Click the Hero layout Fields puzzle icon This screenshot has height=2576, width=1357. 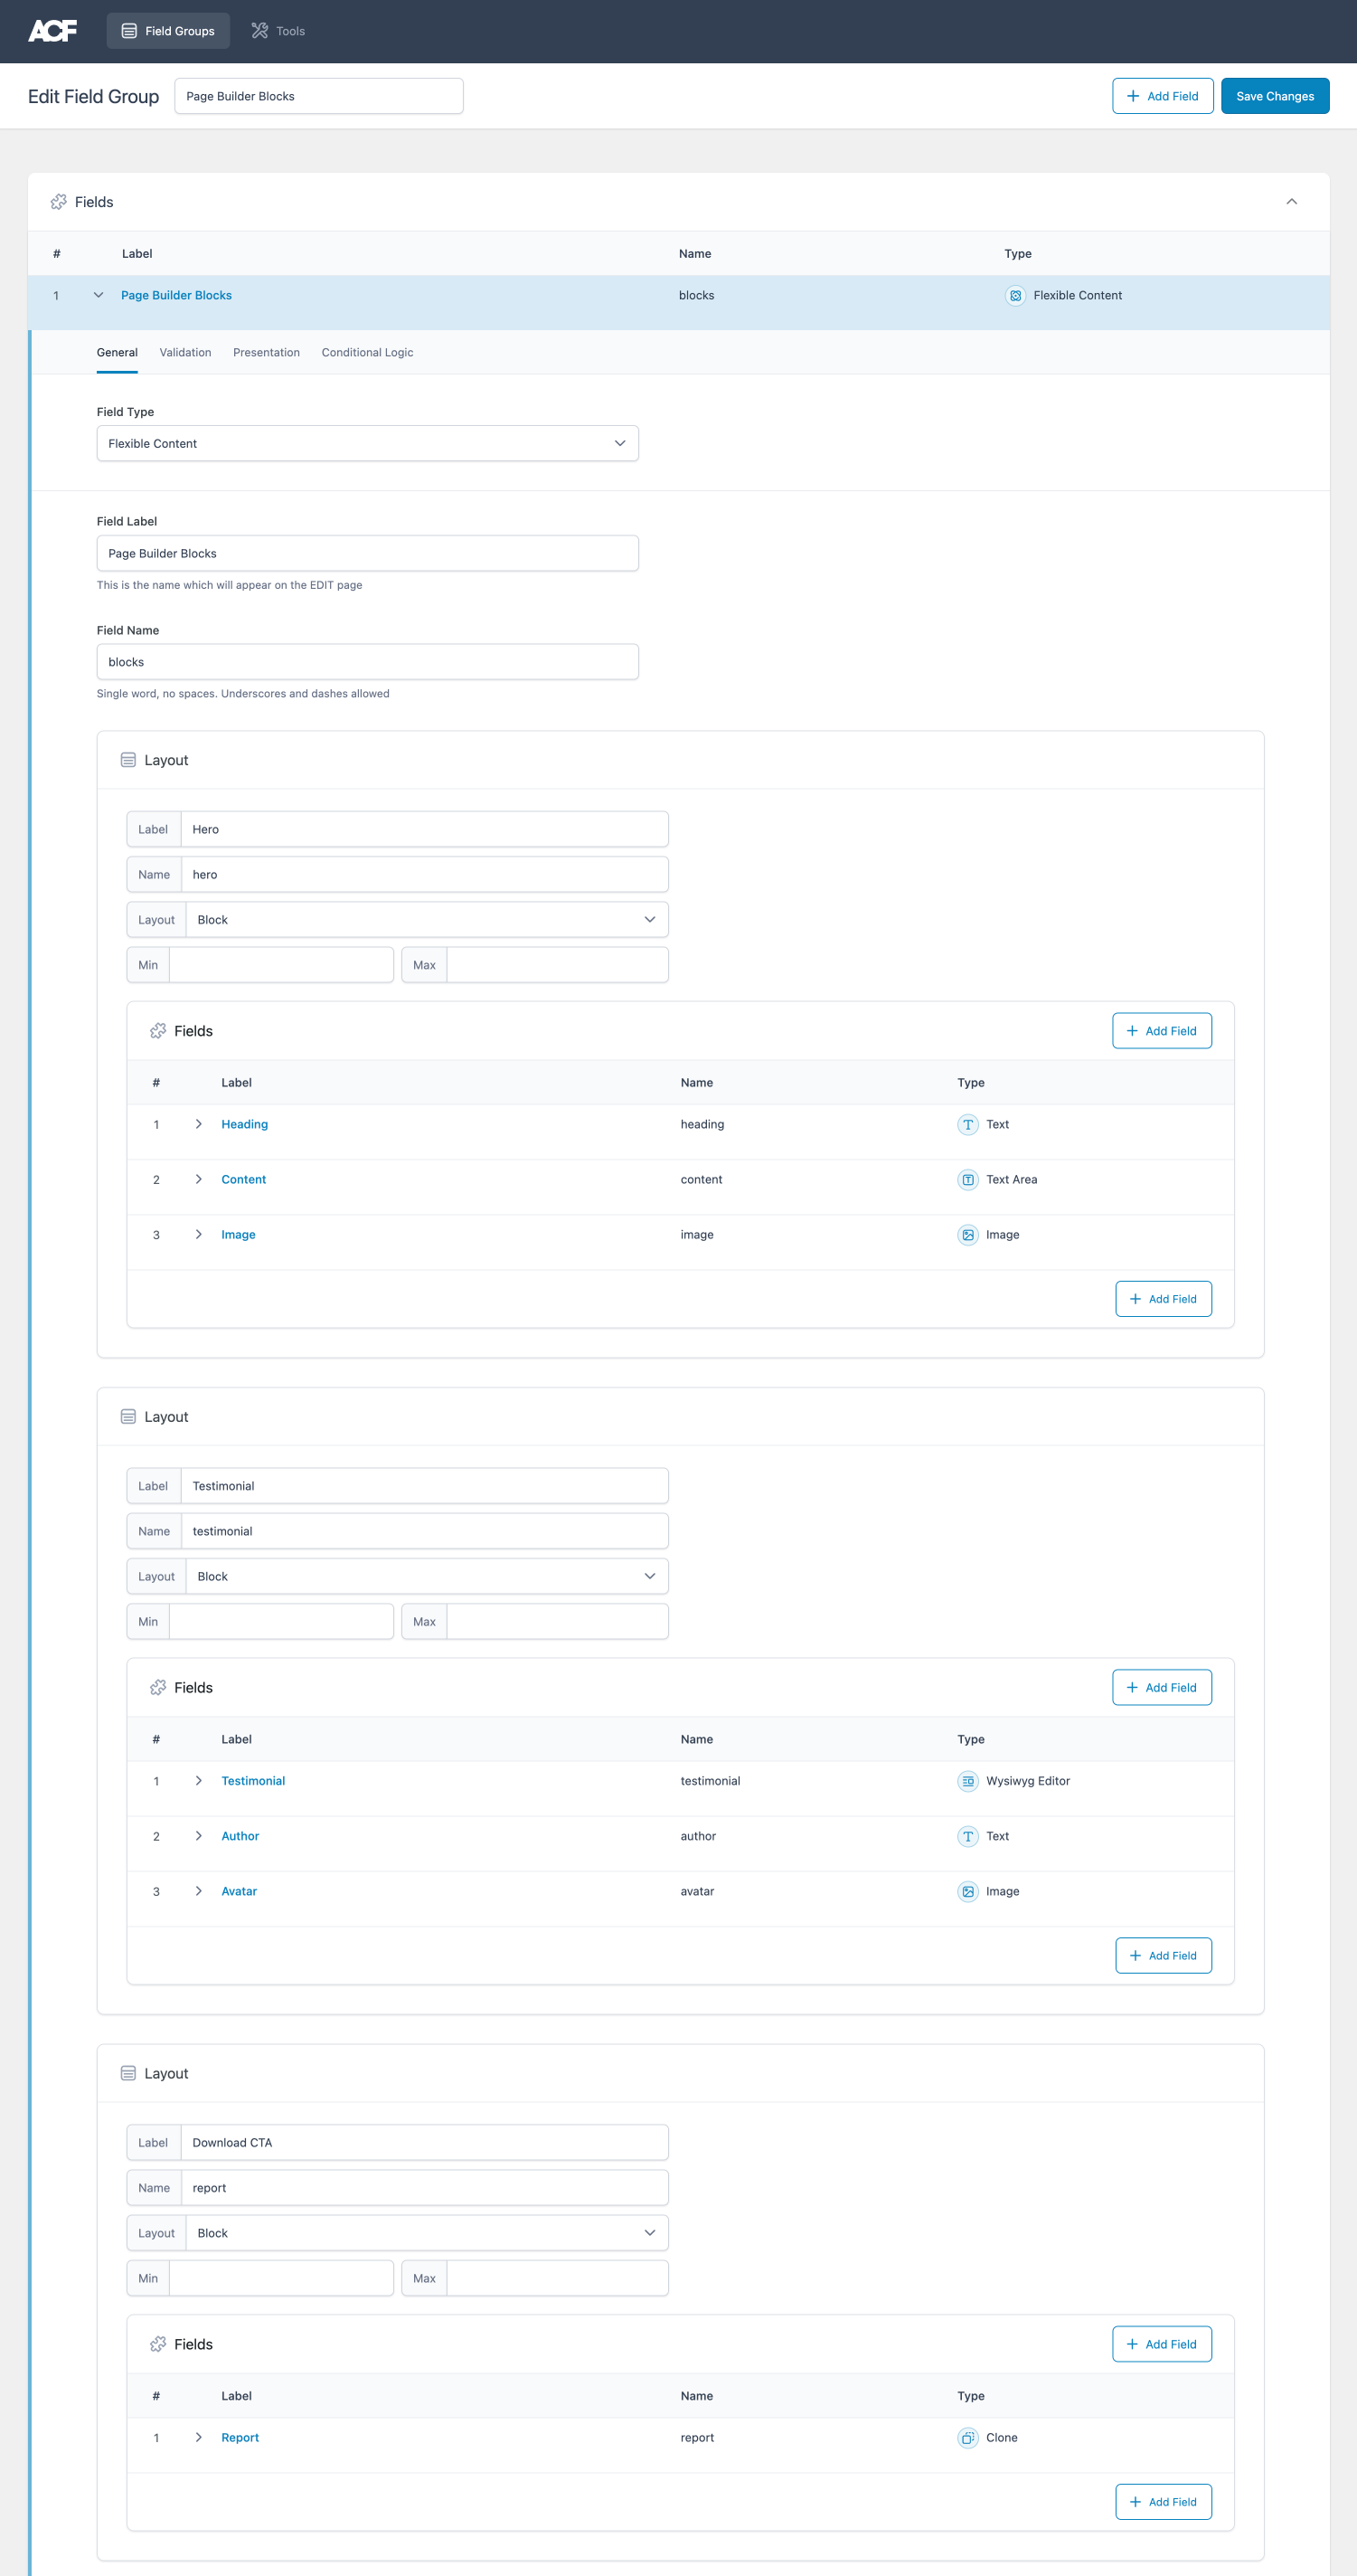pos(158,1031)
